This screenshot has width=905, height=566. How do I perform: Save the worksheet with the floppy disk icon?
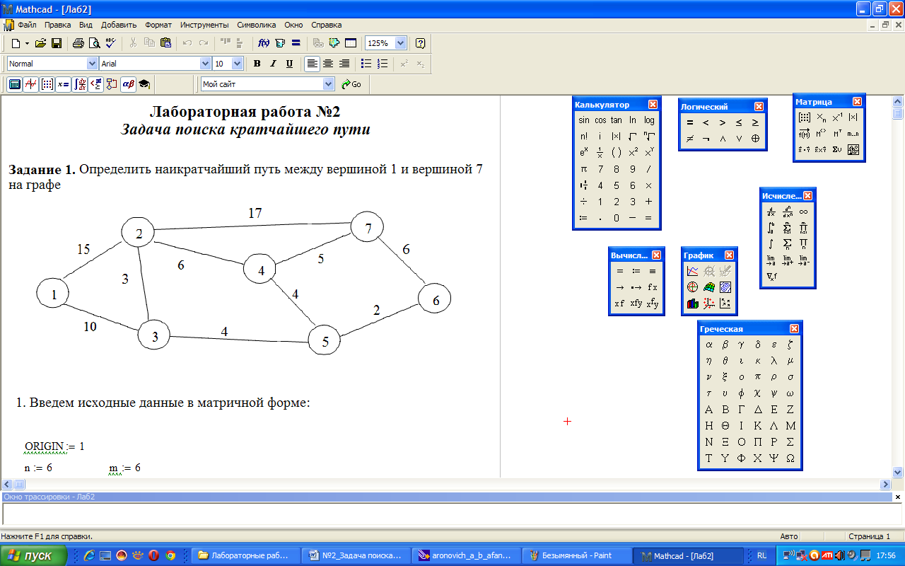56,43
